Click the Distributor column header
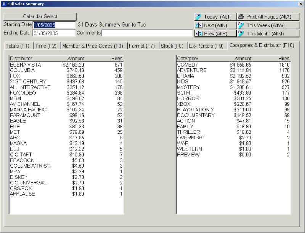This screenshot has width=305, height=233. pos(21,59)
